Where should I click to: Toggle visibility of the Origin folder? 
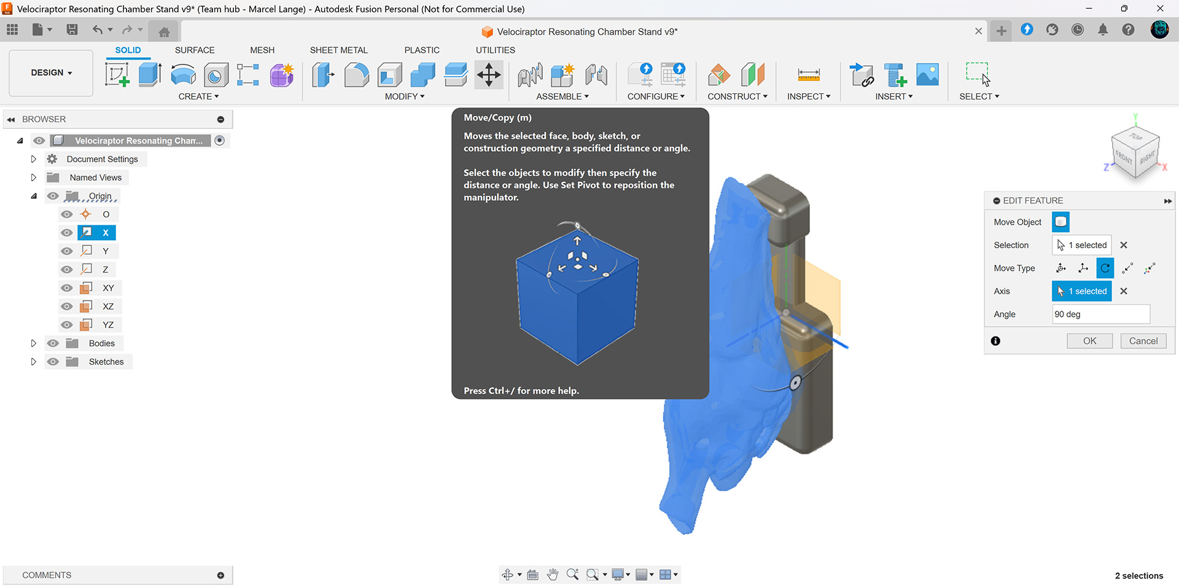click(53, 196)
